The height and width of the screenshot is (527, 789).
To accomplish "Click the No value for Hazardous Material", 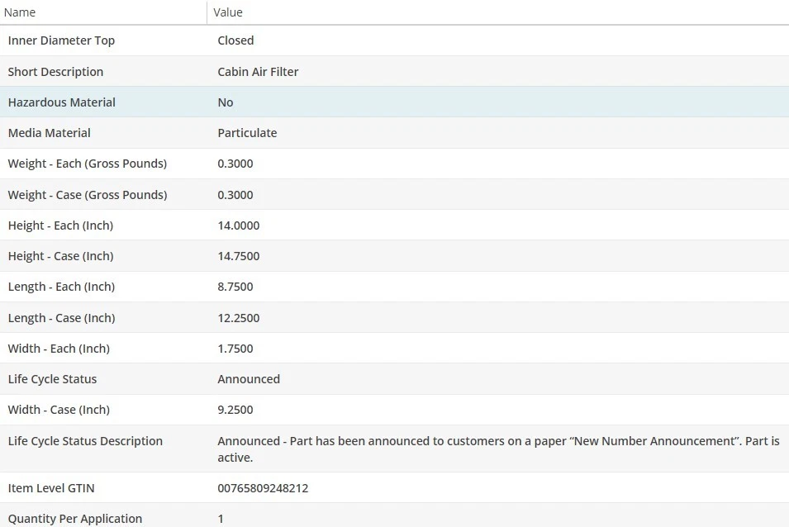I will [225, 102].
